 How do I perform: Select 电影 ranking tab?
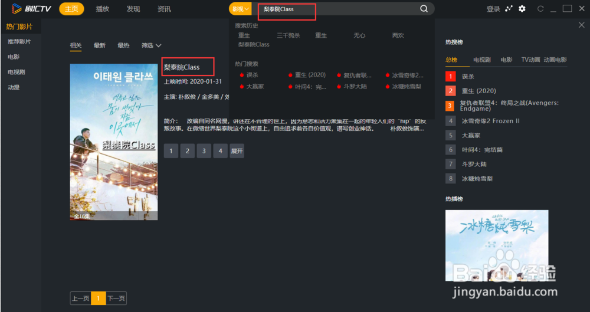pos(506,60)
